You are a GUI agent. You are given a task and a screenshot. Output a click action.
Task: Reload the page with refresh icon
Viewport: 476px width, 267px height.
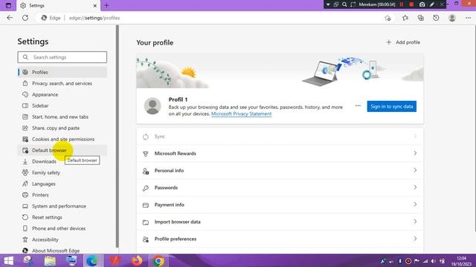tap(25, 18)
